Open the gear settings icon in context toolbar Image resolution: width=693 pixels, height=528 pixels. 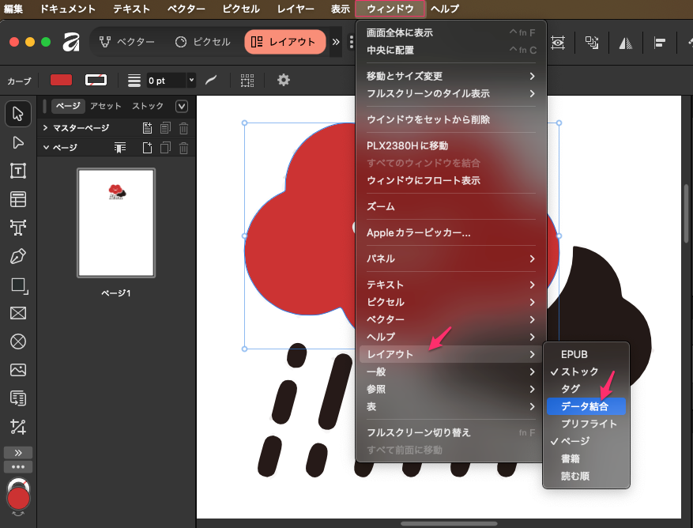click(283, 80)
